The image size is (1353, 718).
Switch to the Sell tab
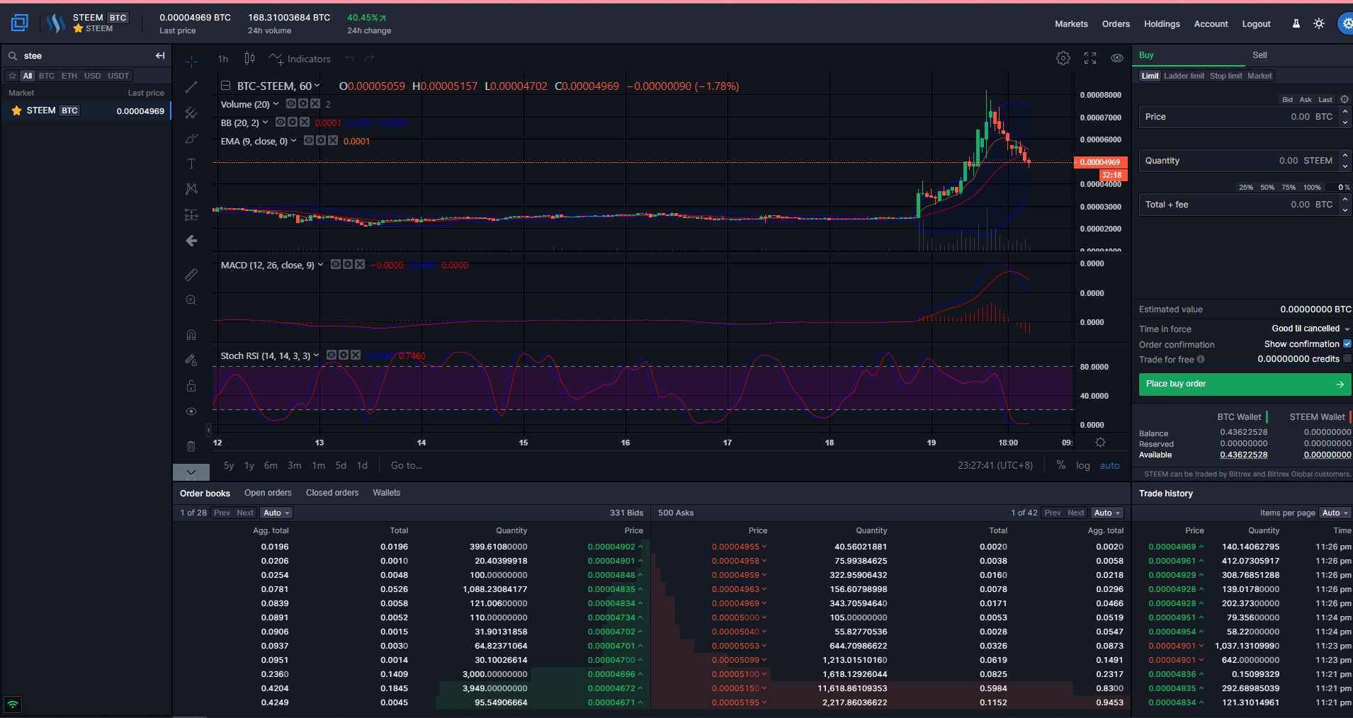(x=1259, y=55)
